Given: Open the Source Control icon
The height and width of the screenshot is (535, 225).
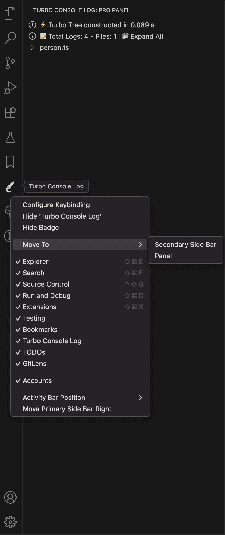Looking at the screenshot, I should (x=10, y=62).
